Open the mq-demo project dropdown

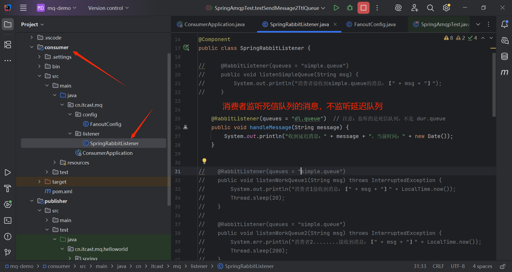click(x=57, y=8)
